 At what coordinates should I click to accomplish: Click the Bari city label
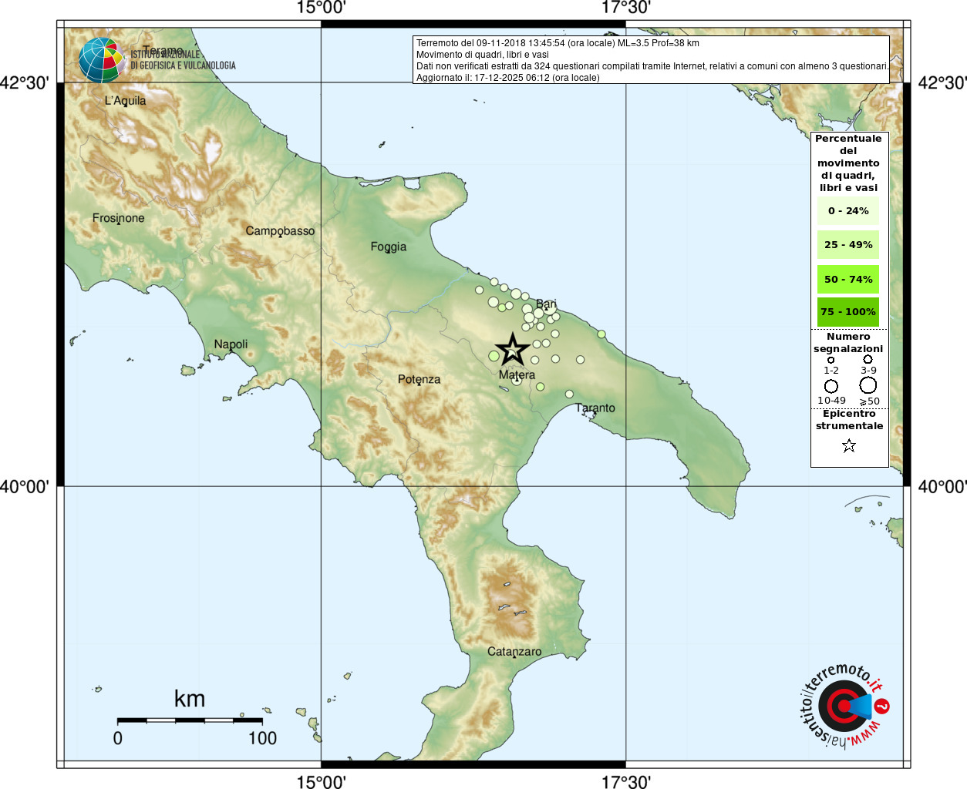pyautogui.click(x=546, y=304)
